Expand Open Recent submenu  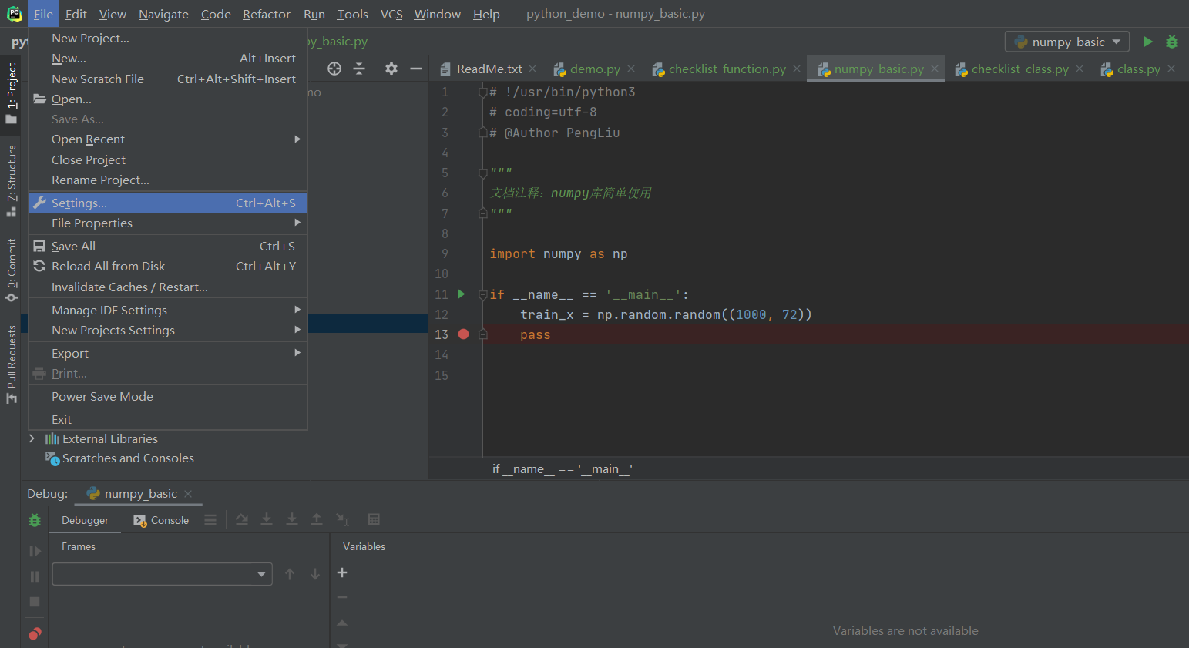168,139
